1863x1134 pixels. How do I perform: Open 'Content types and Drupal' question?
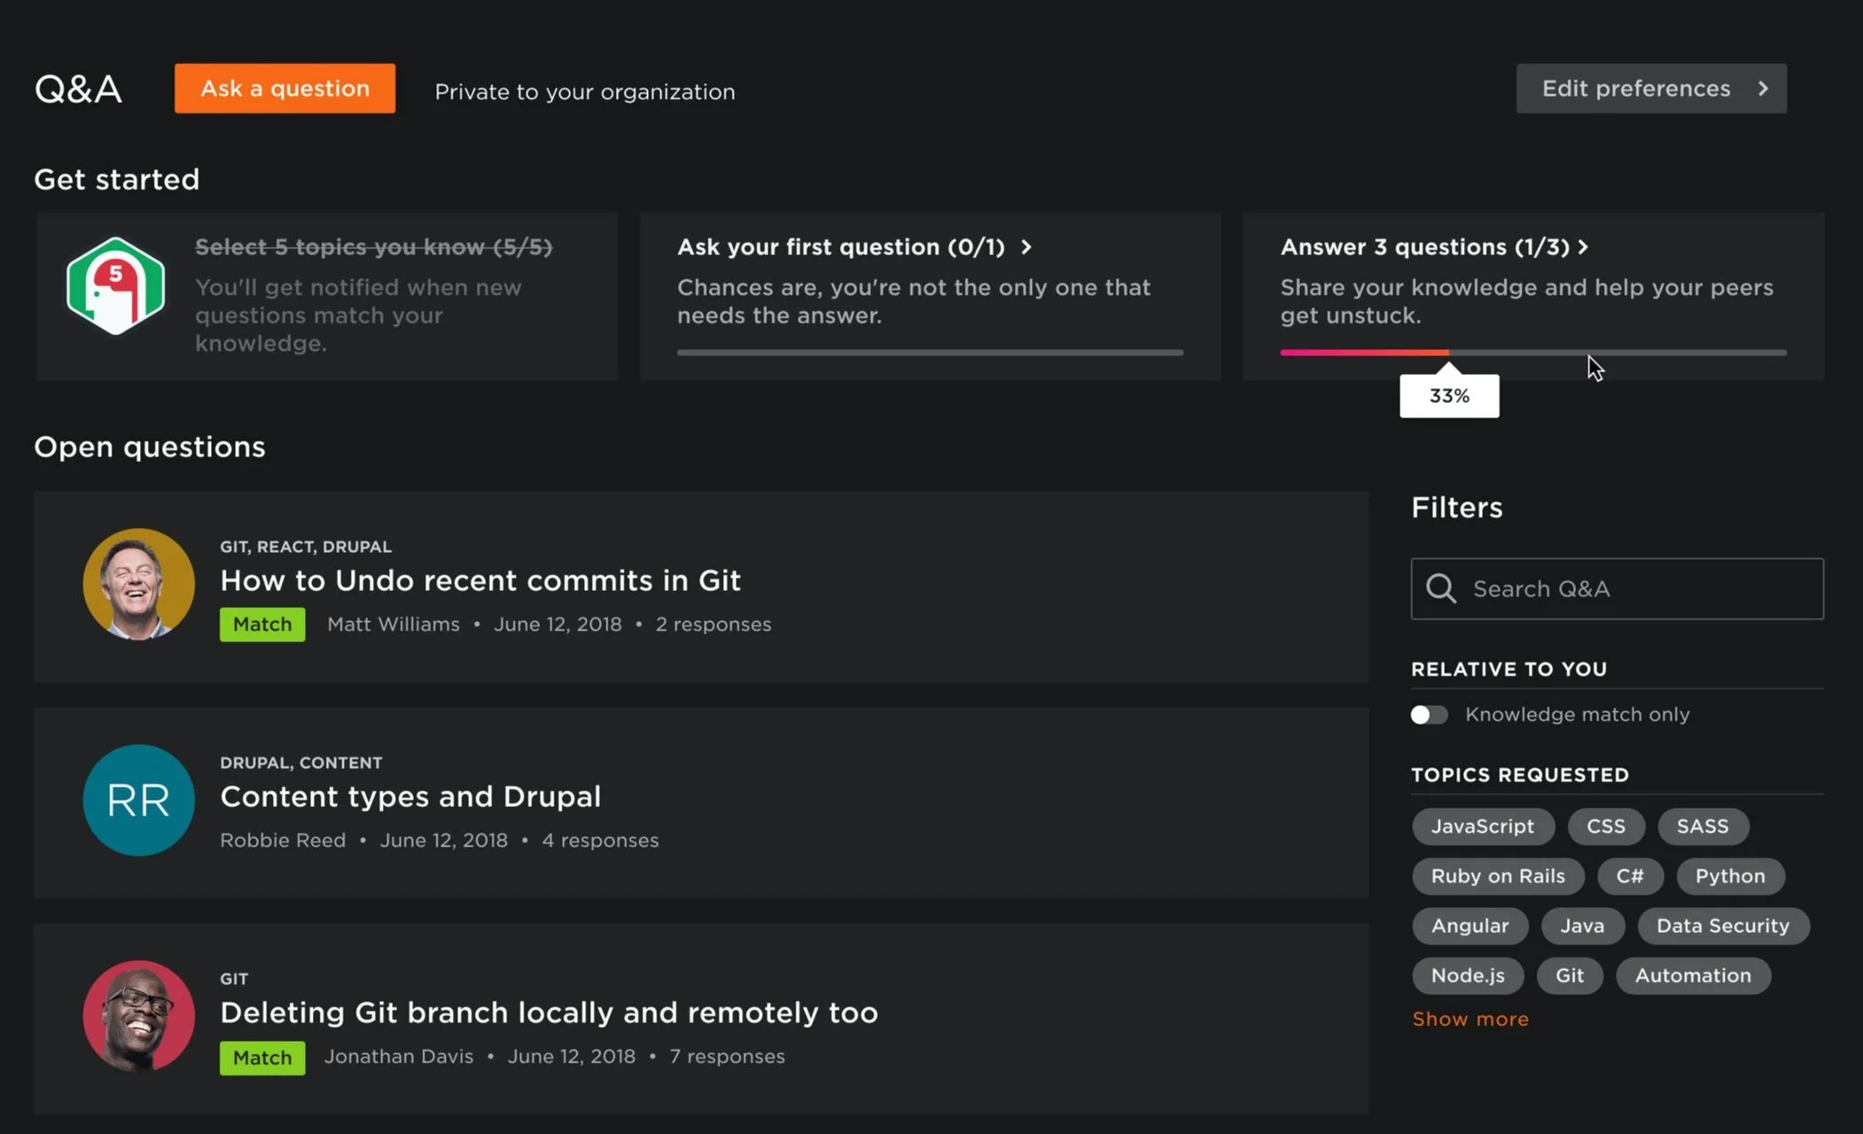tap(410, 796)
